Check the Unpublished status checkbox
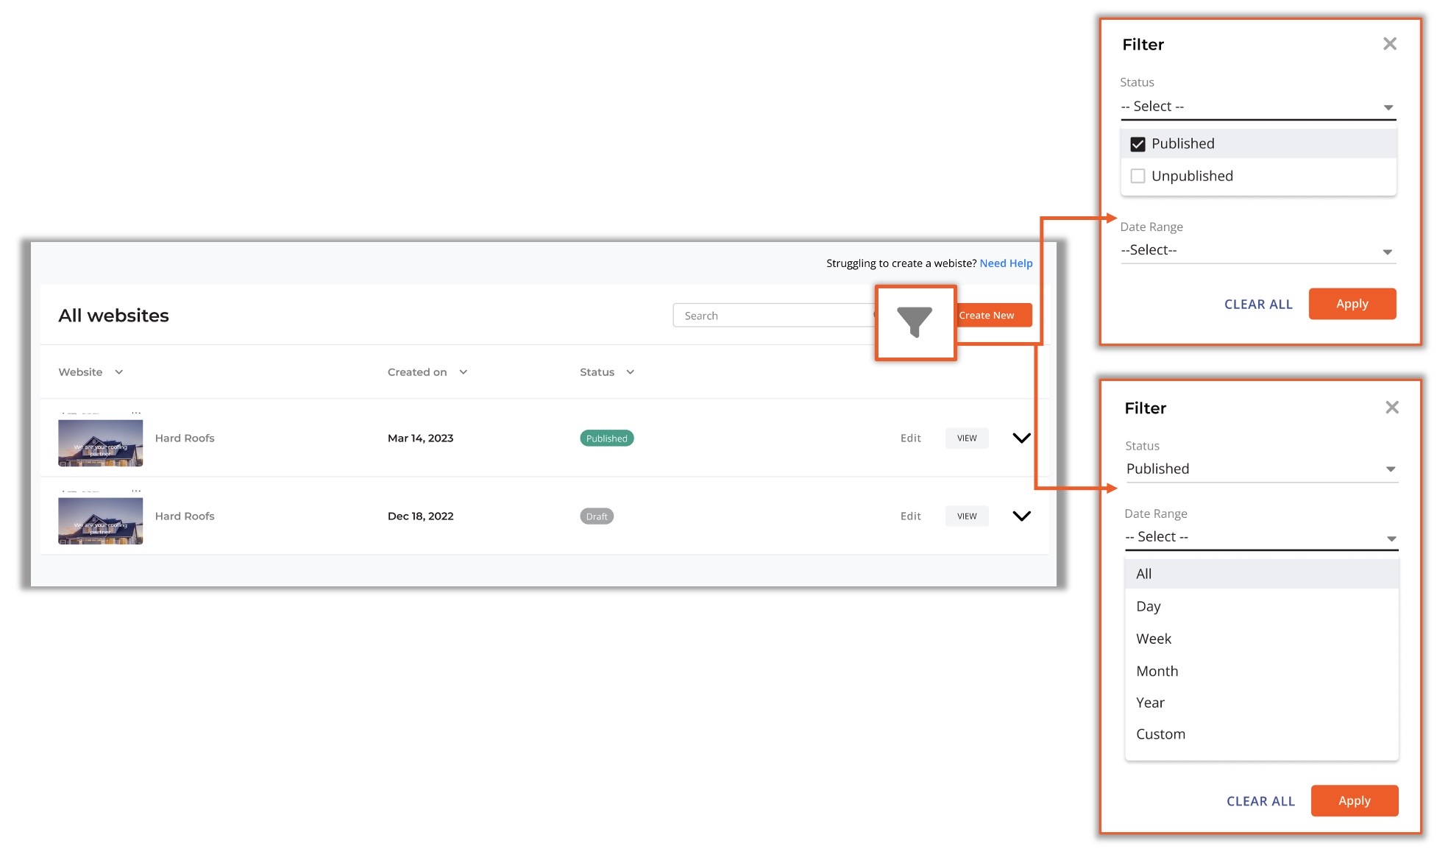The height and width of the screenshot is (849, 1448). 1138,177
